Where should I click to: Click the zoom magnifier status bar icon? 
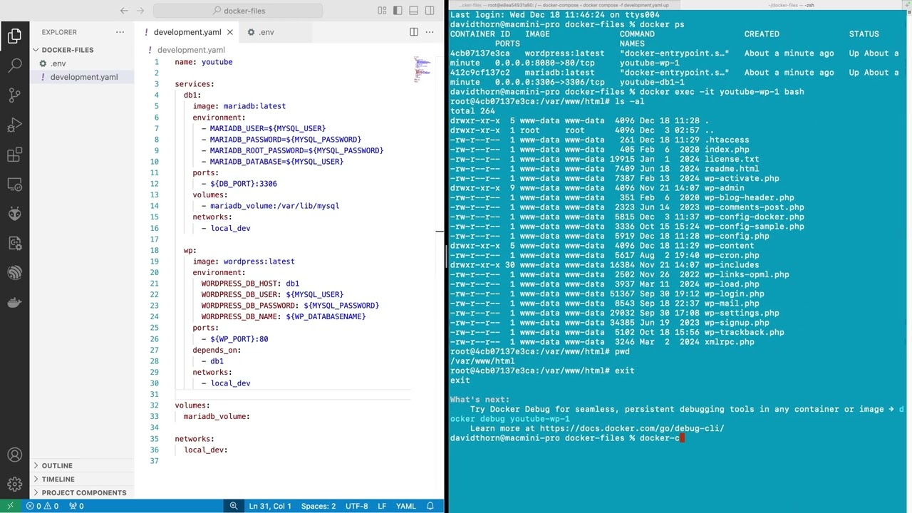click(233, 506)
